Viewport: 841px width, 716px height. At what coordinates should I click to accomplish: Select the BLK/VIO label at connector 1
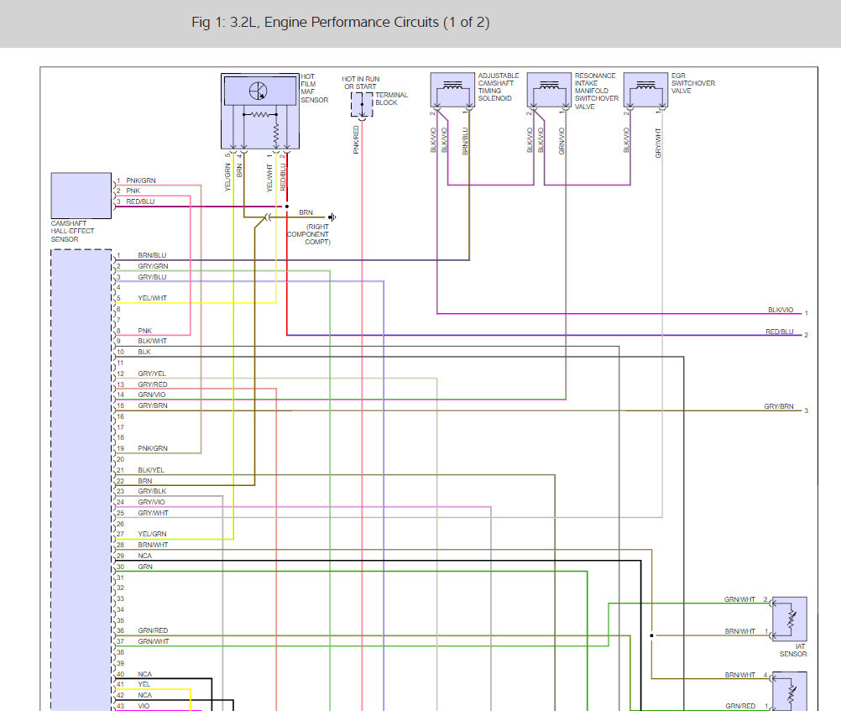pos(781,310)
